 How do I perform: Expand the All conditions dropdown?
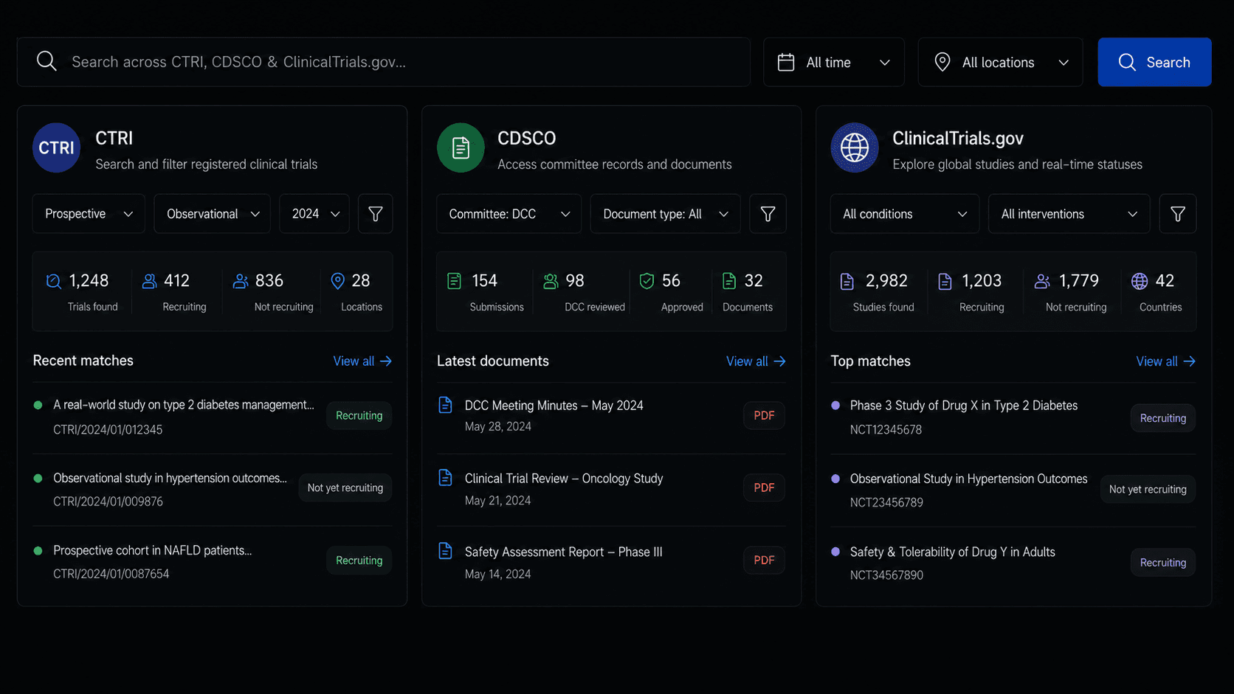(904, 214)
